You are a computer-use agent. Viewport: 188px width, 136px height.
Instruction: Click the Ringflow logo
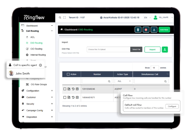tap(34, 18)
